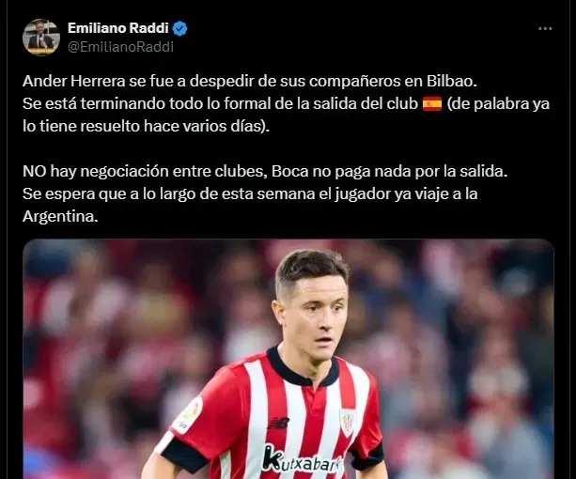Click the blue verified checkmark badge
The height and width of the screenshot is (479, 576).
coord(179,28)
